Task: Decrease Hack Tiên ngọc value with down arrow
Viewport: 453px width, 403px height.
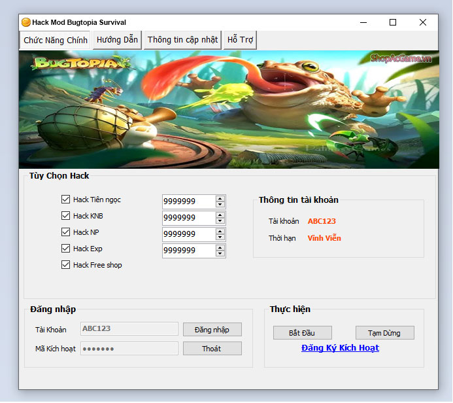Action: [220, 204]
